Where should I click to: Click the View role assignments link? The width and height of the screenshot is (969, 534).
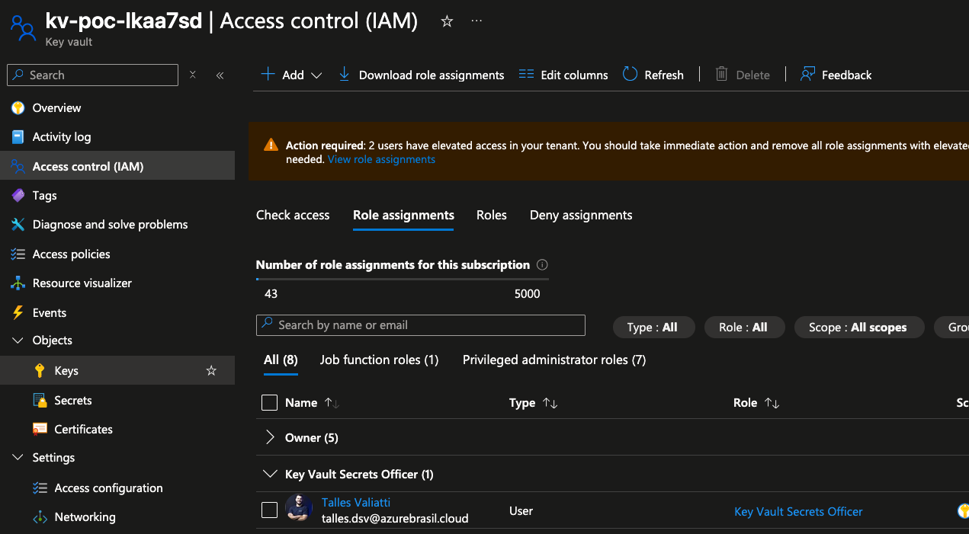(x=381, y=159)
